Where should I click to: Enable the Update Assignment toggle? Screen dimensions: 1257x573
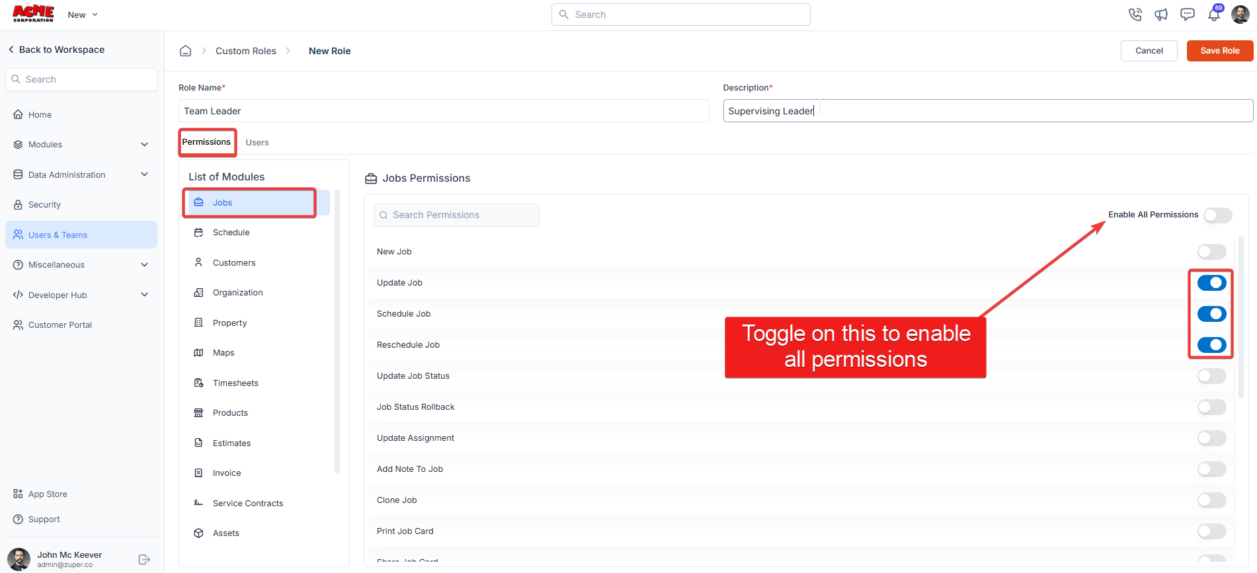1212,438
